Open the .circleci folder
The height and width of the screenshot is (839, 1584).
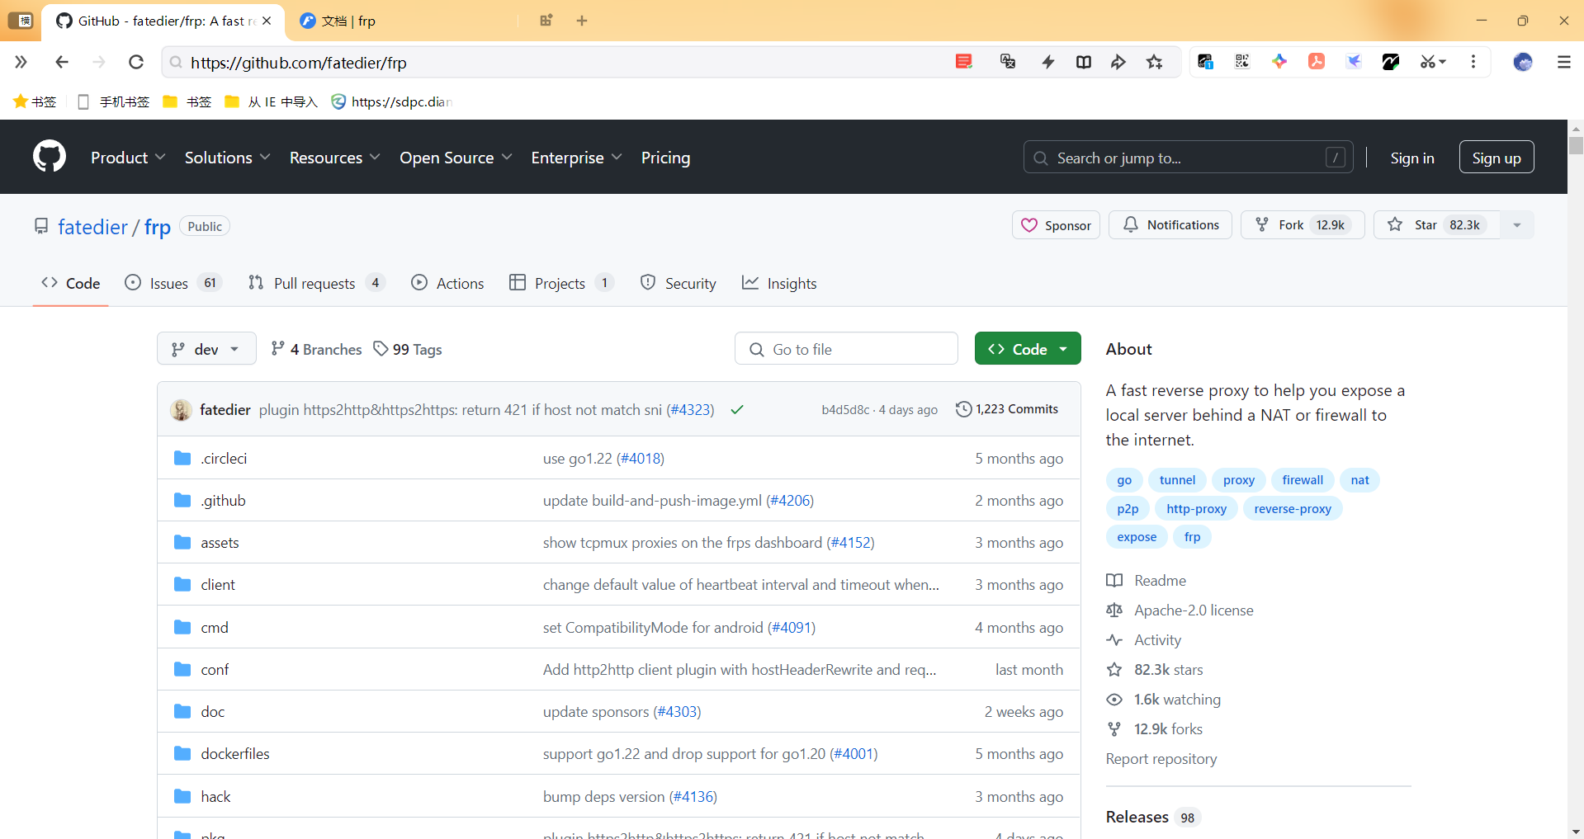tap(224, 458)
